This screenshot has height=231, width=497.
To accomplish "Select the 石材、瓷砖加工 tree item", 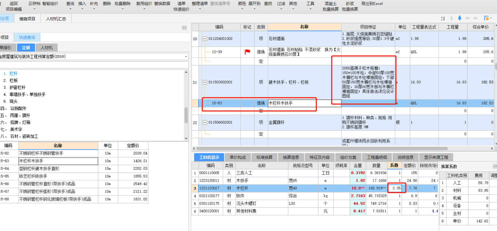I will point(24,136).
